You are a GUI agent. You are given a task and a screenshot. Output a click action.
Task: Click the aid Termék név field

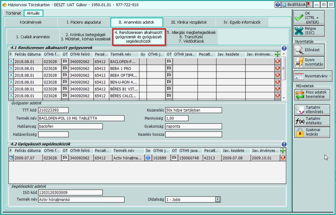[x=81, y=200]
